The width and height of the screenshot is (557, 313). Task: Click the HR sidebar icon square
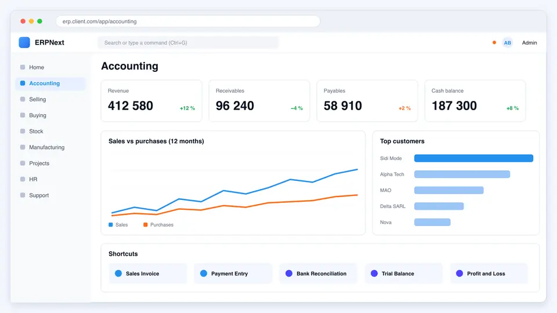[x=23, y=179]
